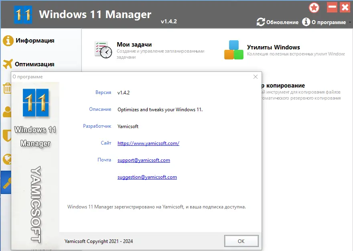The height and width of the screenshot is (251, 353).
Task: Close the Windows 11 Manager main window
Action: click(x=345, y=7)
